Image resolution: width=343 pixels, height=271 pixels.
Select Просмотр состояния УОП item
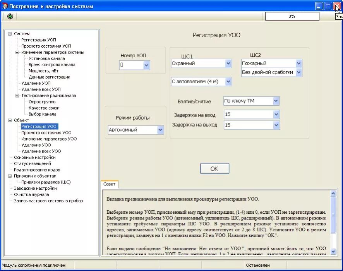pos(46,46)
